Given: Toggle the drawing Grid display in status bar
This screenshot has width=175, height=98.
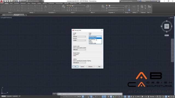Looking at the screenshot, I should [x=83, y=97].
